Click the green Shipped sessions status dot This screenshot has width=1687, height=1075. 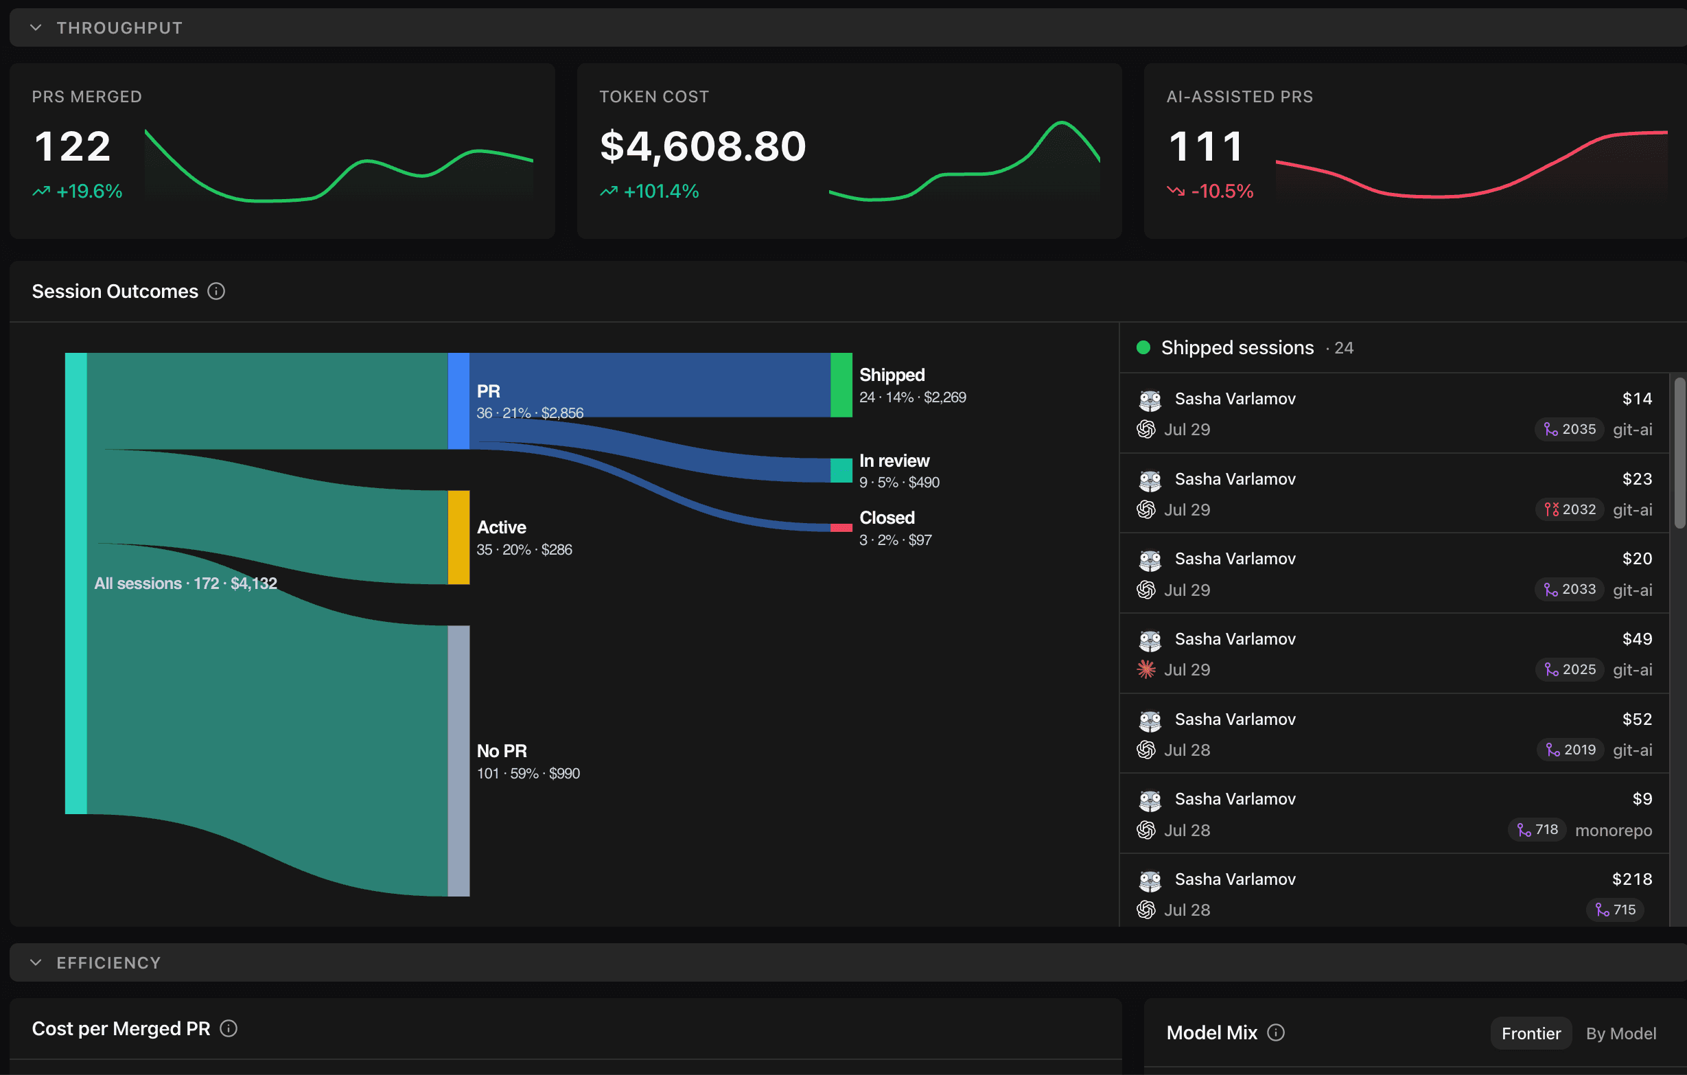(1143, 347)
